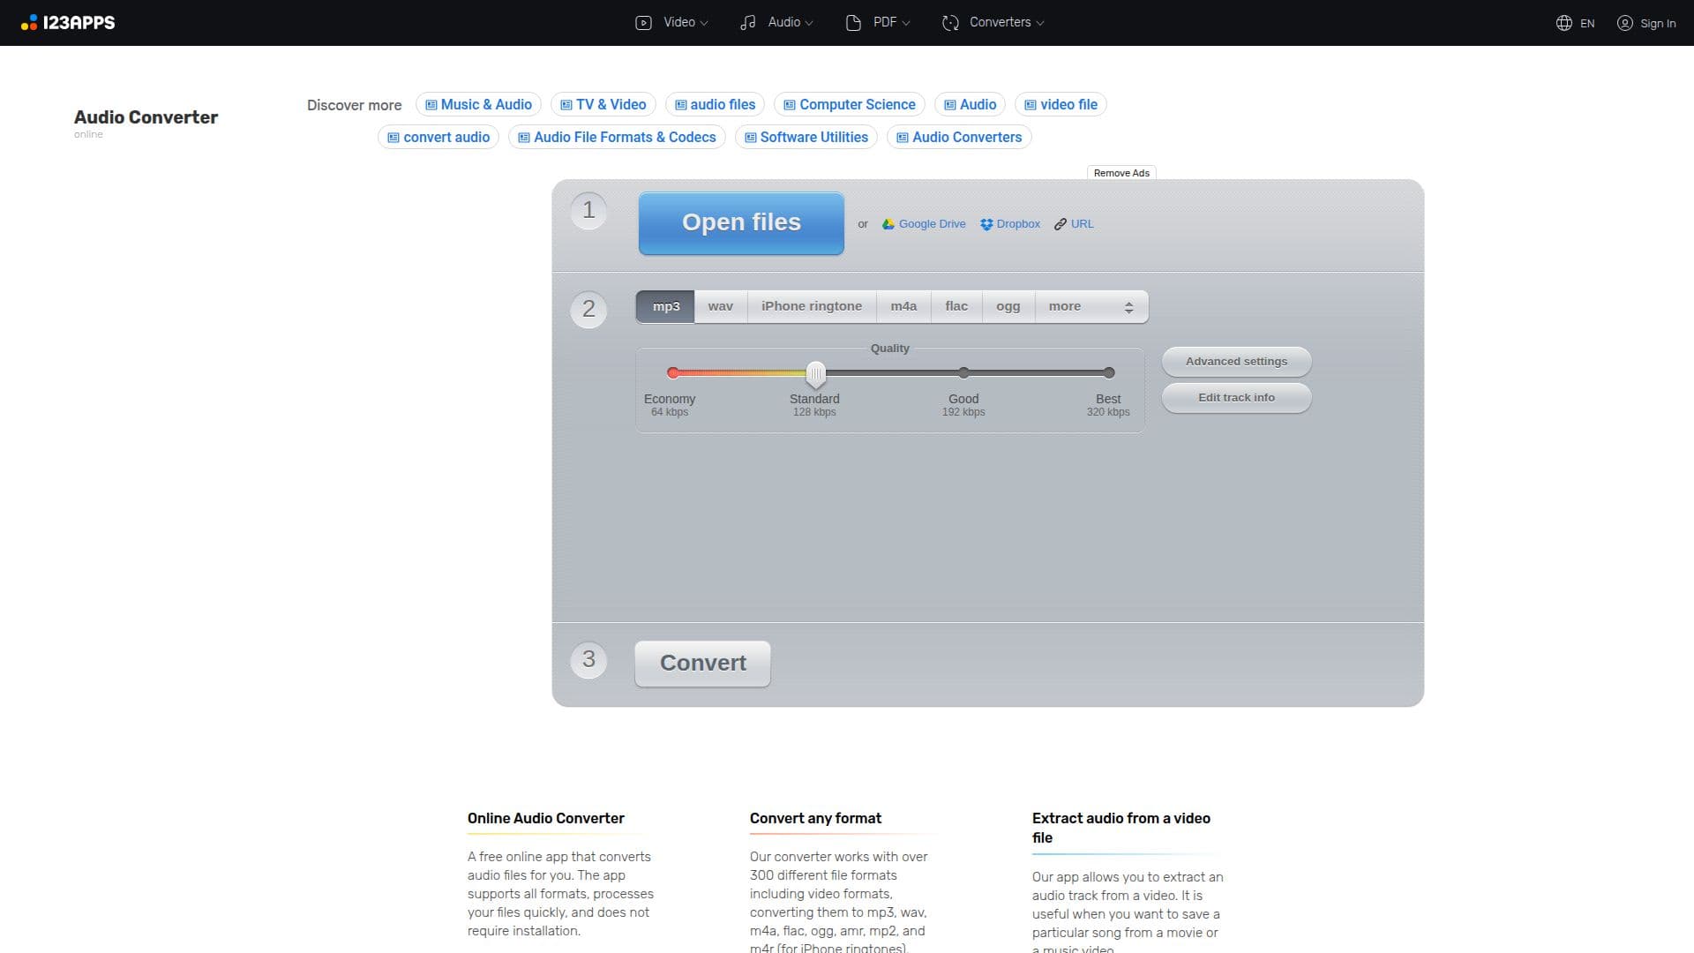Click the Sign In user icon
The height and width of the screenshot is (953, 1694).
[x=1624, y=23]
